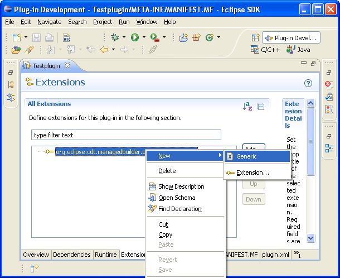340x278 pixels.
Task: Click the type filter text field
Action: (126, 135)
